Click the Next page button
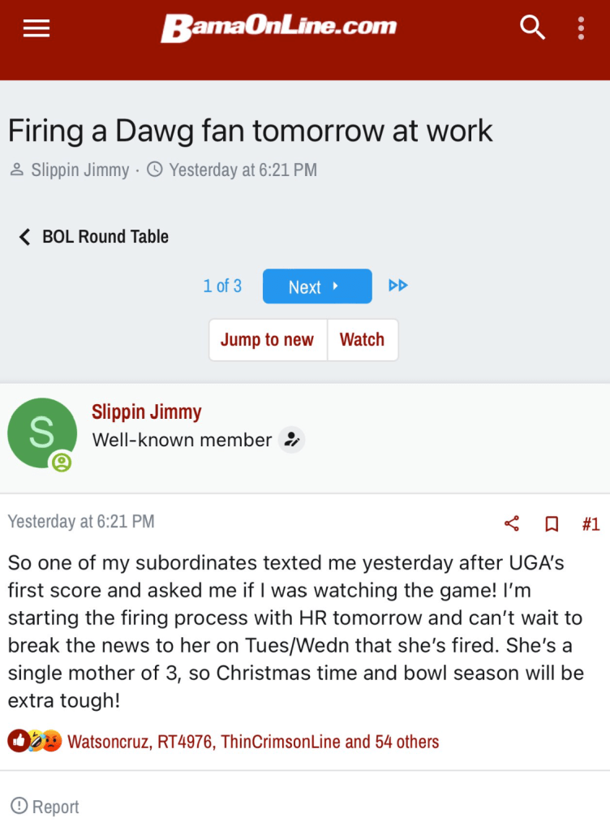Screen dimensions: 610x831 pos(316,286)
